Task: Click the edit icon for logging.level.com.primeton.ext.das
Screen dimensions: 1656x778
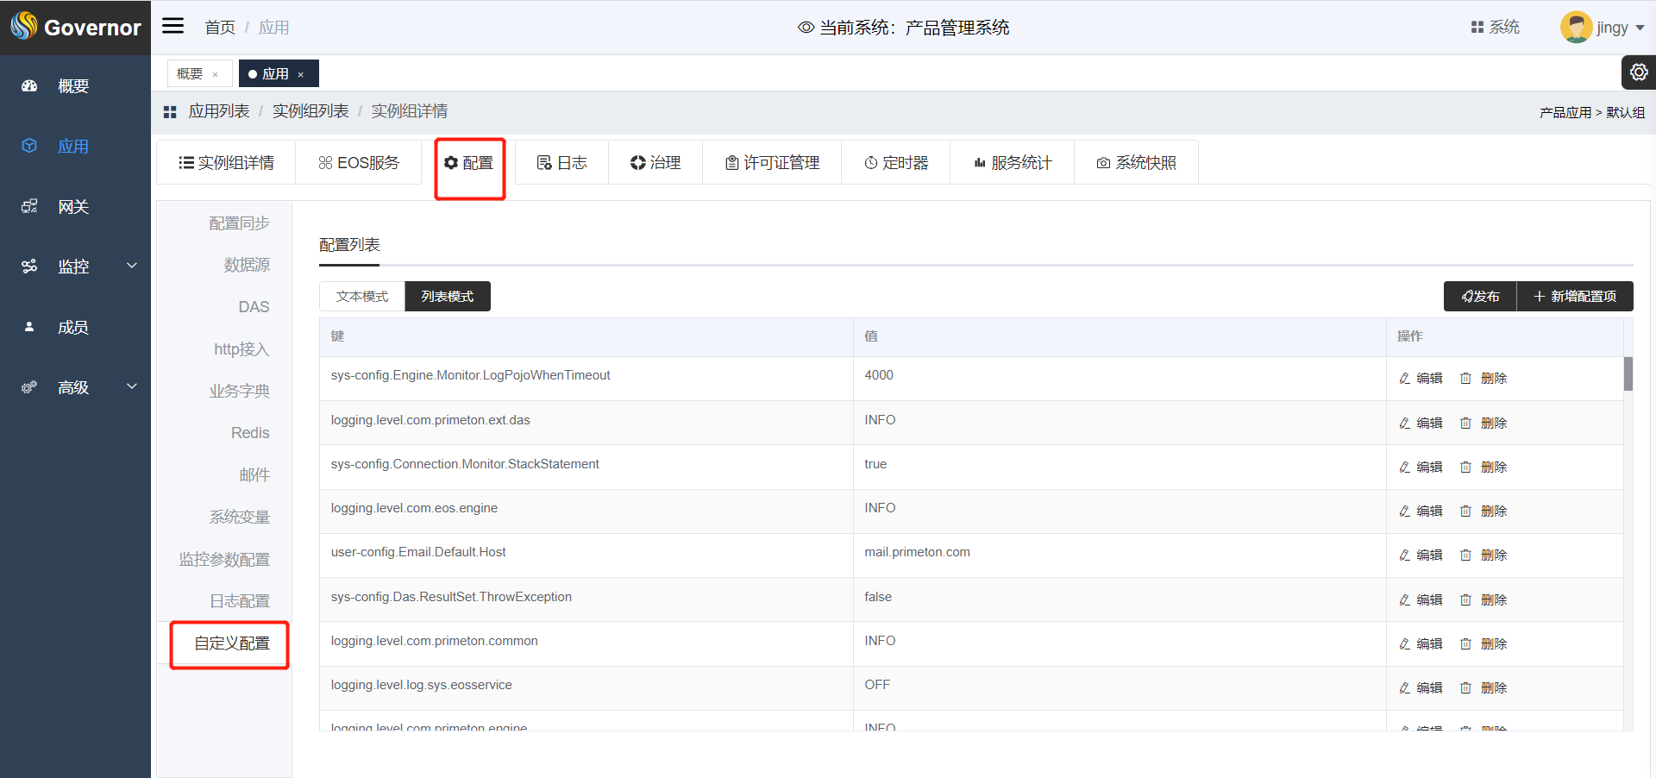Action: [1405, 424]
